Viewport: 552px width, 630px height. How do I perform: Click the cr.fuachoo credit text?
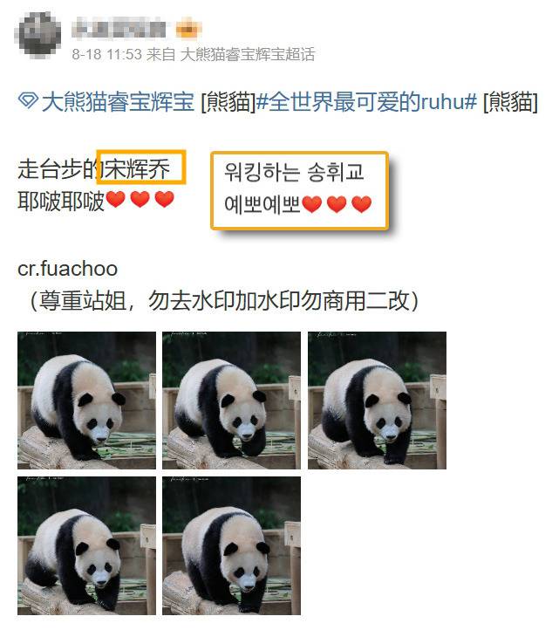pyautogui.click(x=67, y=269)
